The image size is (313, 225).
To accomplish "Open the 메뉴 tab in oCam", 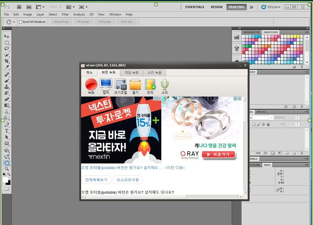I will 89,72.
